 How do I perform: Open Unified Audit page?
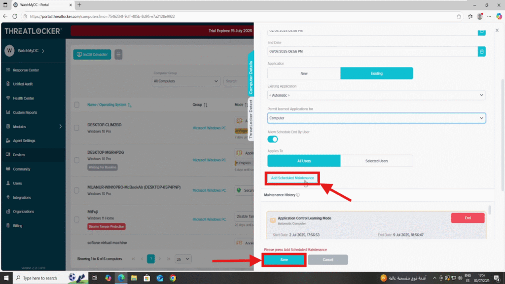[23, 84]
